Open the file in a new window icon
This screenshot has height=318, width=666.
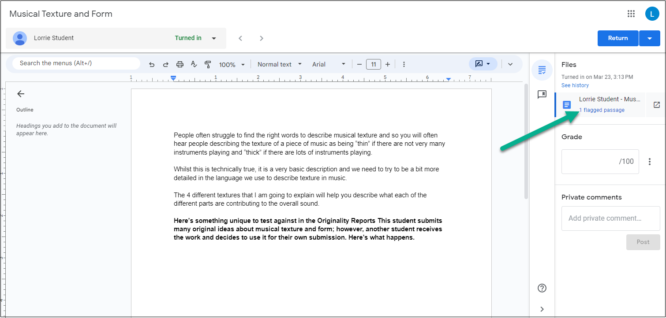click(657, 105)
